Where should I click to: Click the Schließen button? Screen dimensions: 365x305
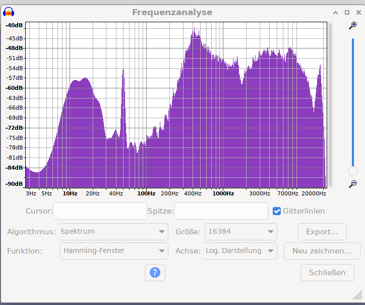point(327,272)
